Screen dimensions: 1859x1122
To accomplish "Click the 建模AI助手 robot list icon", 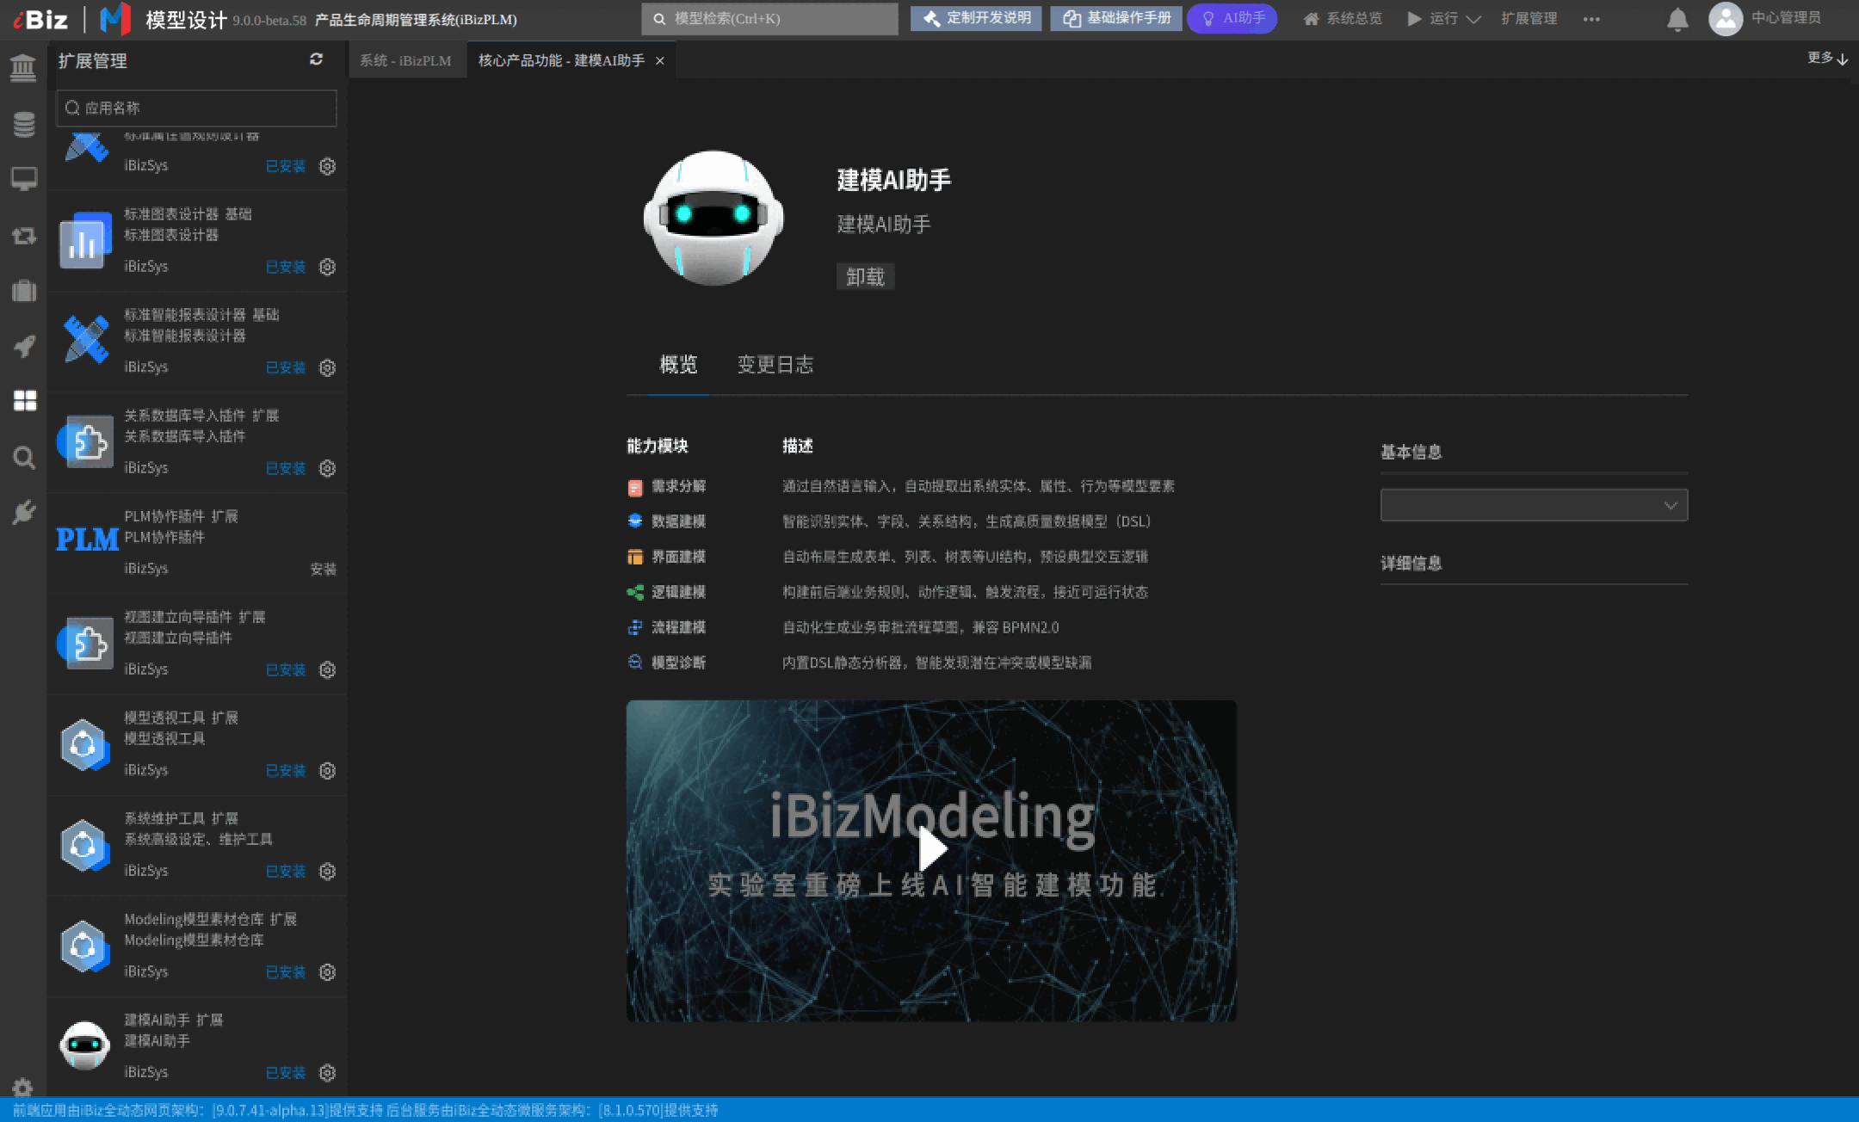I will [84, 1045].
